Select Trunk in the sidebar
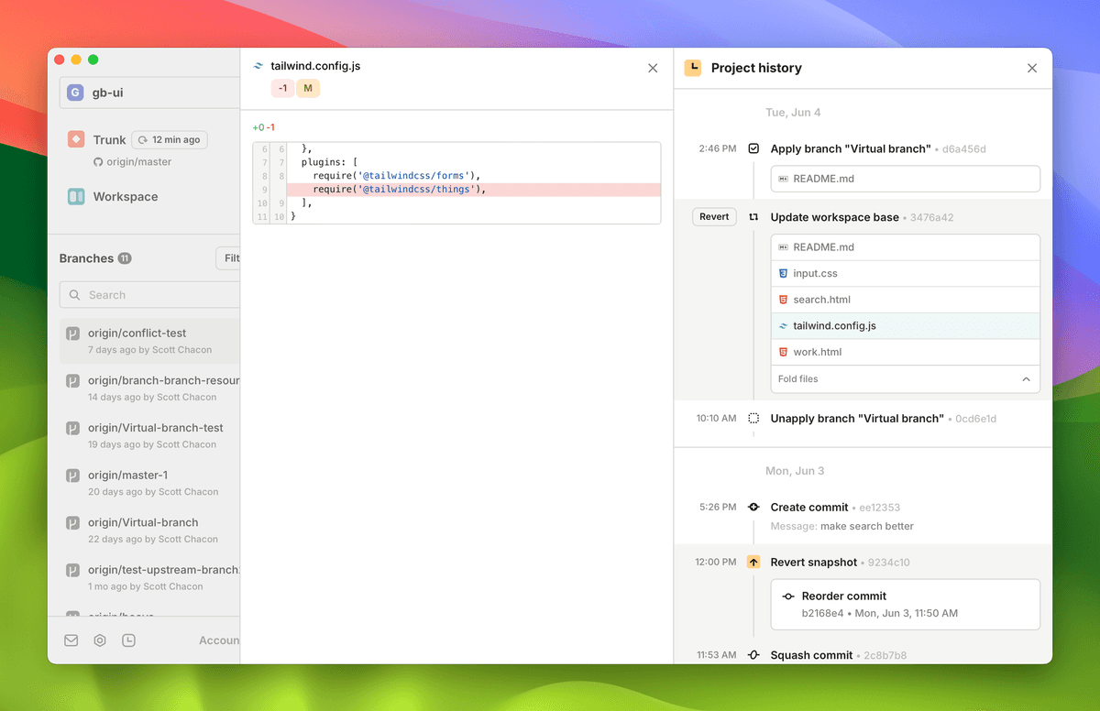Image resolution: width=1100 pixels, height=711 pixels. coord(109,140)
